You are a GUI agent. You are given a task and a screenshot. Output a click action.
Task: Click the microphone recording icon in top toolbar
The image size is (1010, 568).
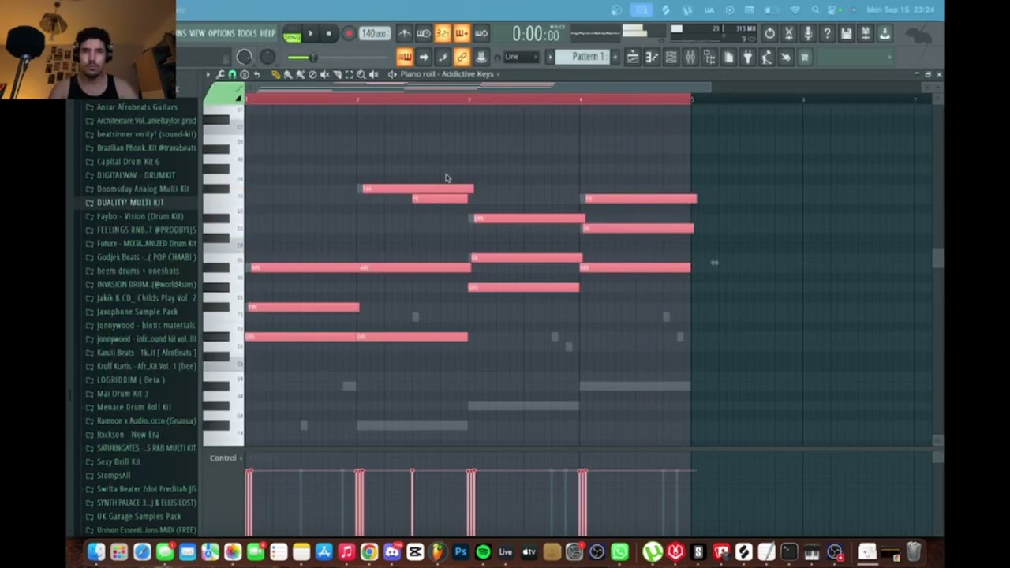[807, 34]
